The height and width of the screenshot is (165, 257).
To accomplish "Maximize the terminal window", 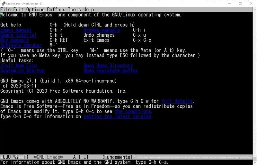I will [240, 4].
